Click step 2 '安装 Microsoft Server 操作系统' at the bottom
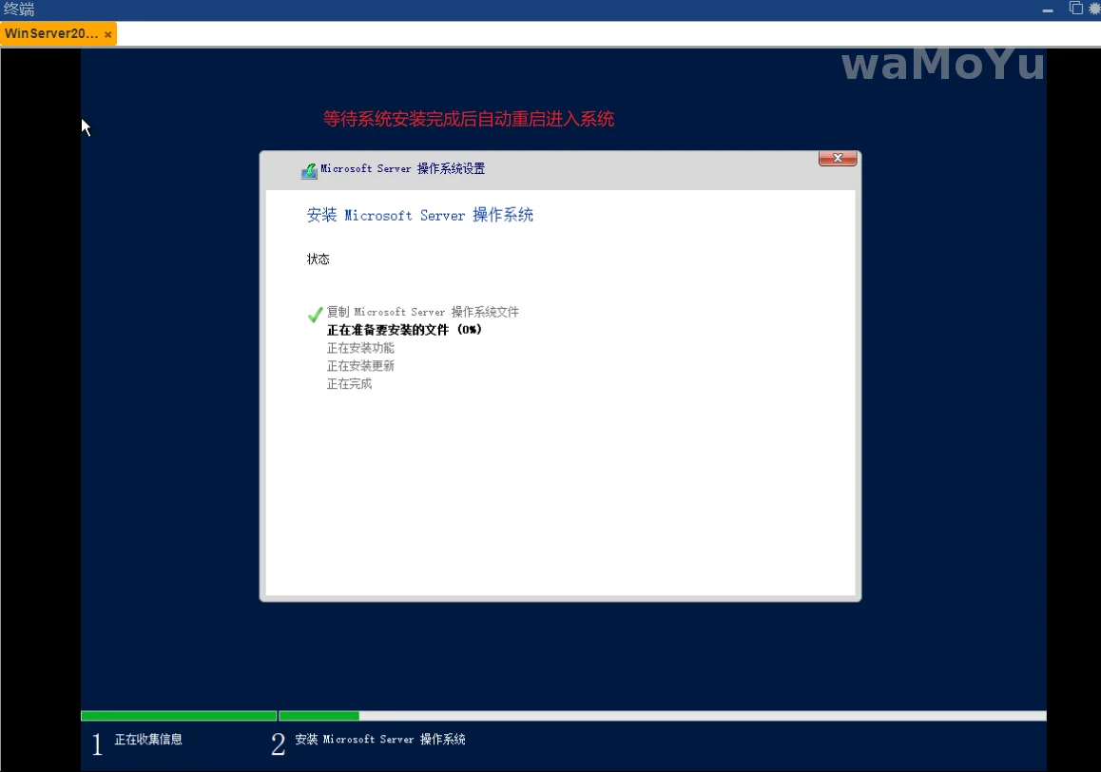The image size is (1101, 772). pos(379,740)
